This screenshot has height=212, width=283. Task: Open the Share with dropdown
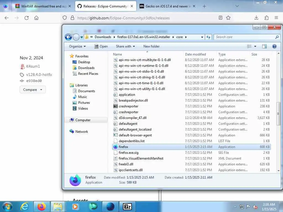pyautogui.click(x=125, y=46)
